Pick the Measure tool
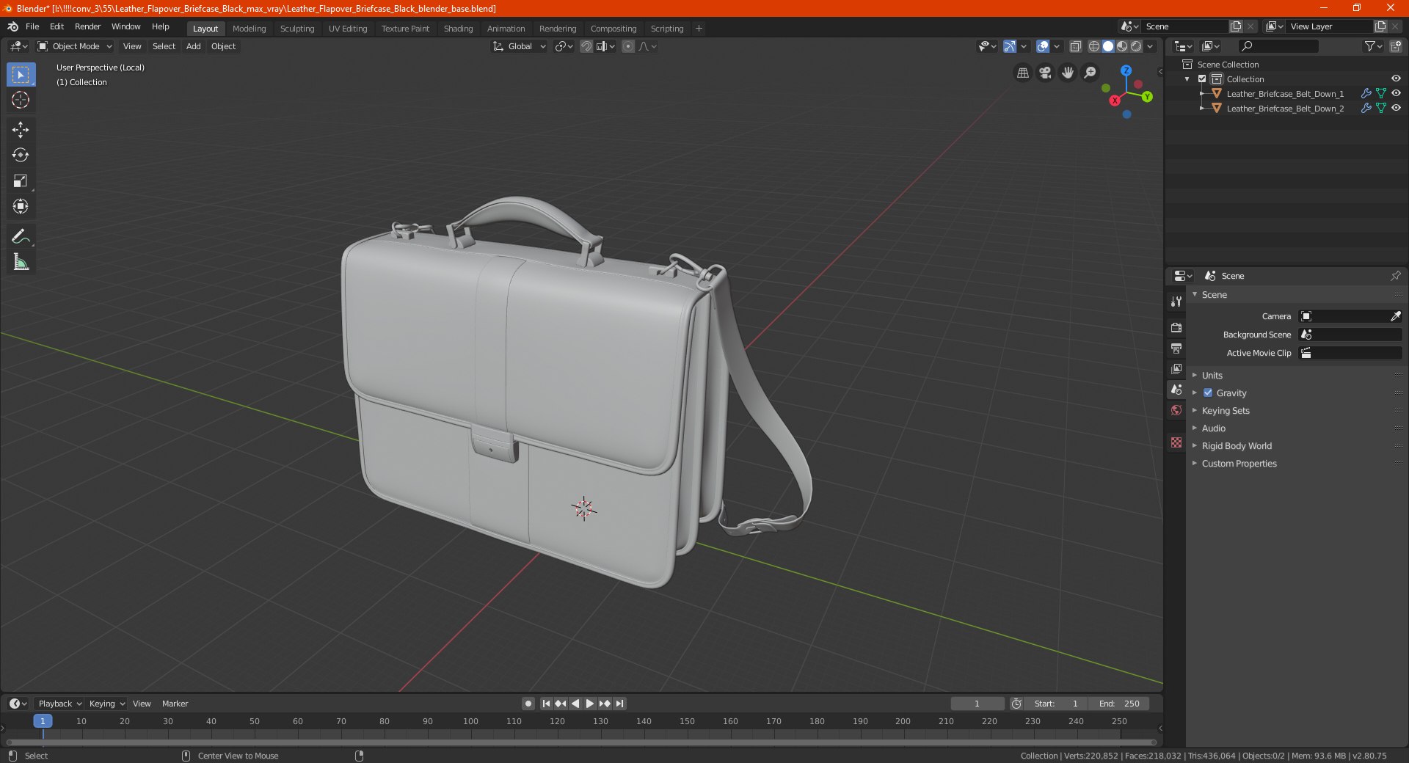 (21, 262)
